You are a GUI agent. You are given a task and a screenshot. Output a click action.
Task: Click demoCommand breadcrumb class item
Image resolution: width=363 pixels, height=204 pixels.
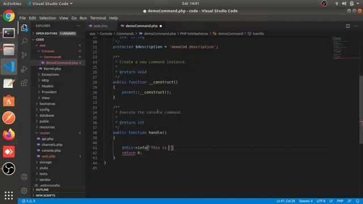tap(228, 33)
